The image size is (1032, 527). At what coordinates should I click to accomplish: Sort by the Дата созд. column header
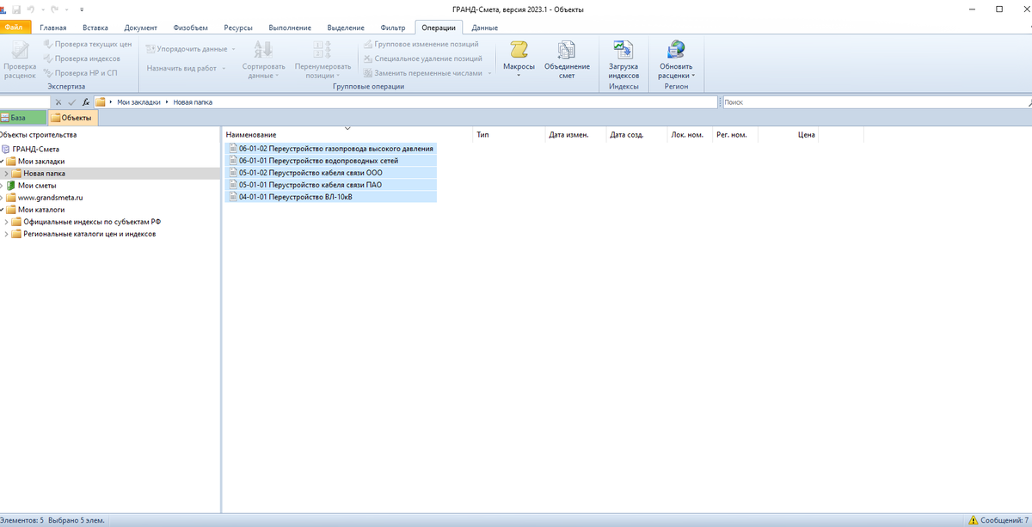(x=636, y=135)
